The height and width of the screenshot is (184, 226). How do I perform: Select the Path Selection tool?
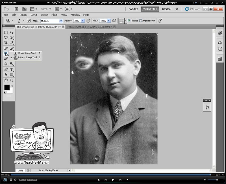click(x=6, y=74)
